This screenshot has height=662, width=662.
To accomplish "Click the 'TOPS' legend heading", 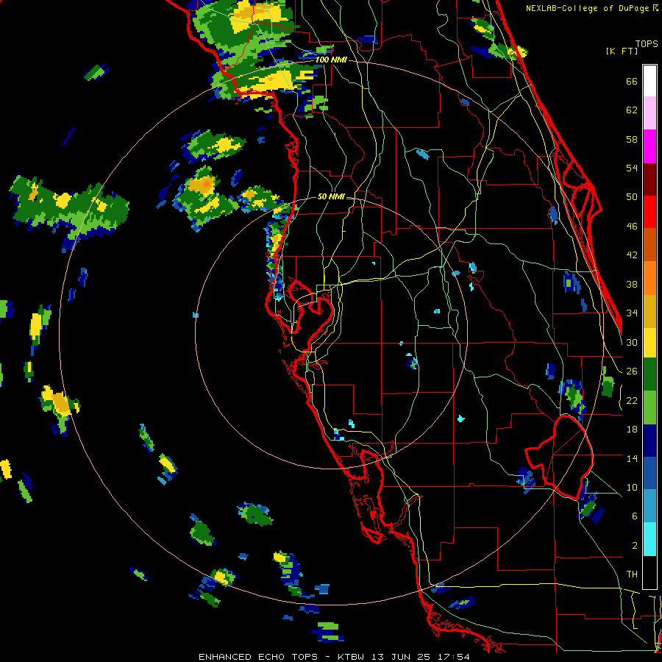I will point(647,43).
